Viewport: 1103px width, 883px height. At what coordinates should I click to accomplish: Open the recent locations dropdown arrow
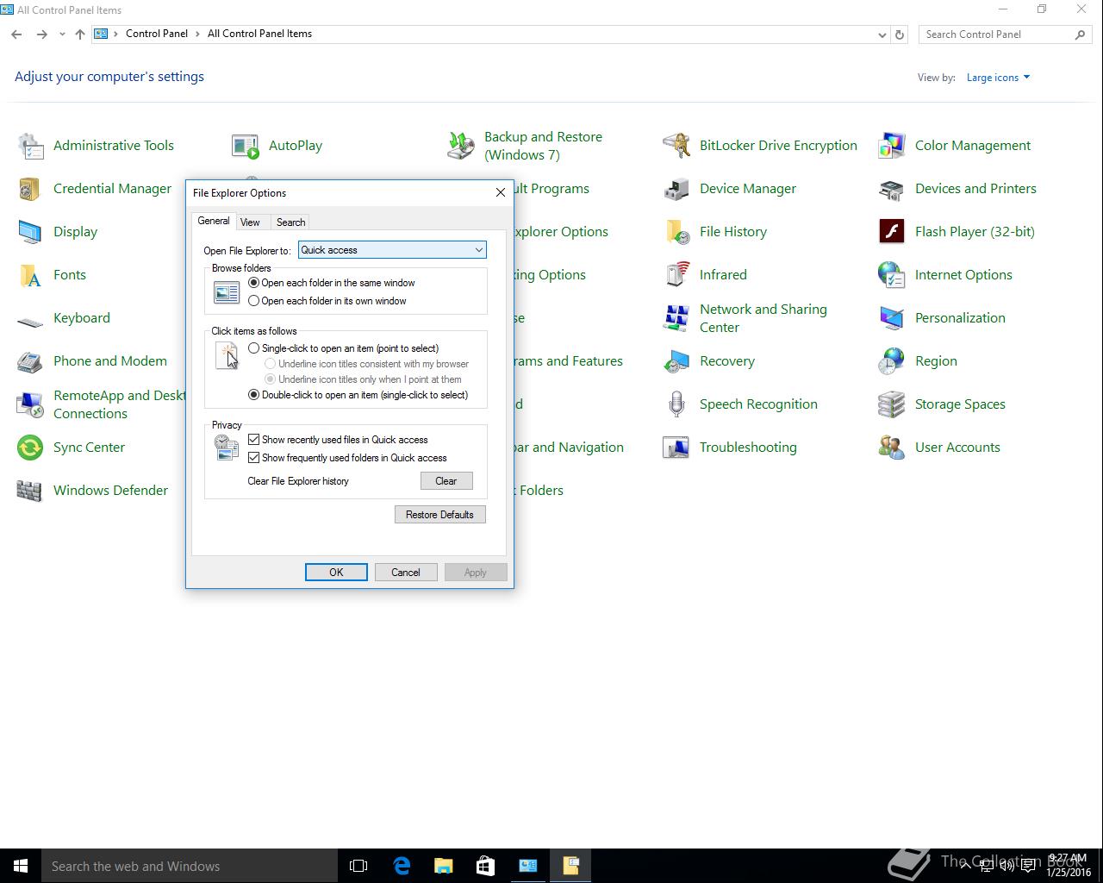click(x=62, y=34)
